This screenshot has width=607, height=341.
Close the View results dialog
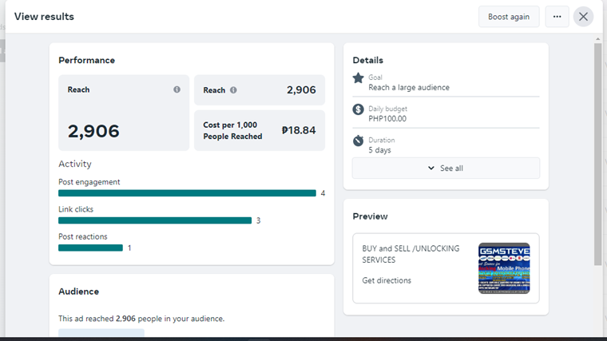point(583,17)
